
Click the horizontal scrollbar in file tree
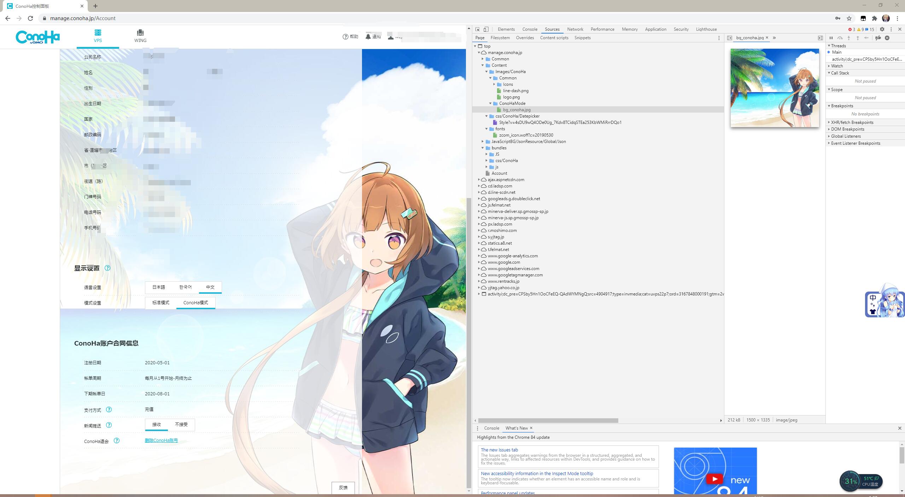point(548,420)
